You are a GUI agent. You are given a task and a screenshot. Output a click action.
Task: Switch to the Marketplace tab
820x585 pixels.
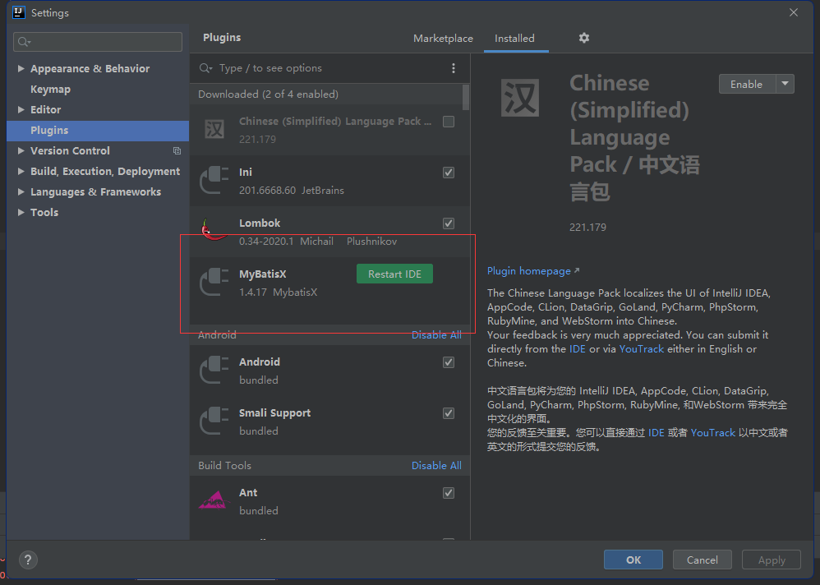point(443,38)
